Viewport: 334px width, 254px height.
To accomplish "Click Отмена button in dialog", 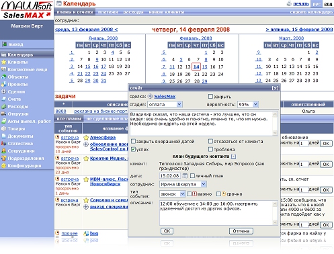I will coord(241,231).
